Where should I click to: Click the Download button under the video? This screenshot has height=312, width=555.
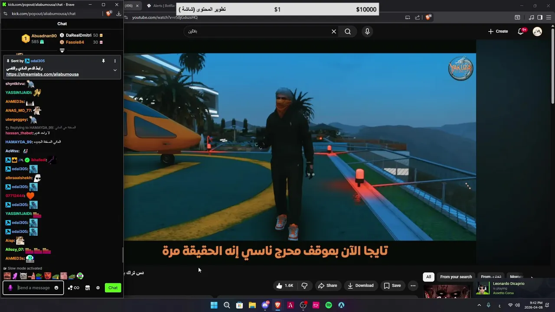click(360, 286)
